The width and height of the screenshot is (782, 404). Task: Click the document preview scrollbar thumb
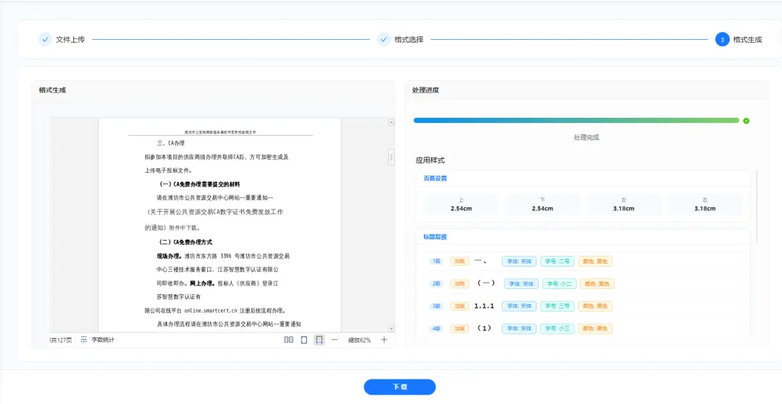(391, 157)
